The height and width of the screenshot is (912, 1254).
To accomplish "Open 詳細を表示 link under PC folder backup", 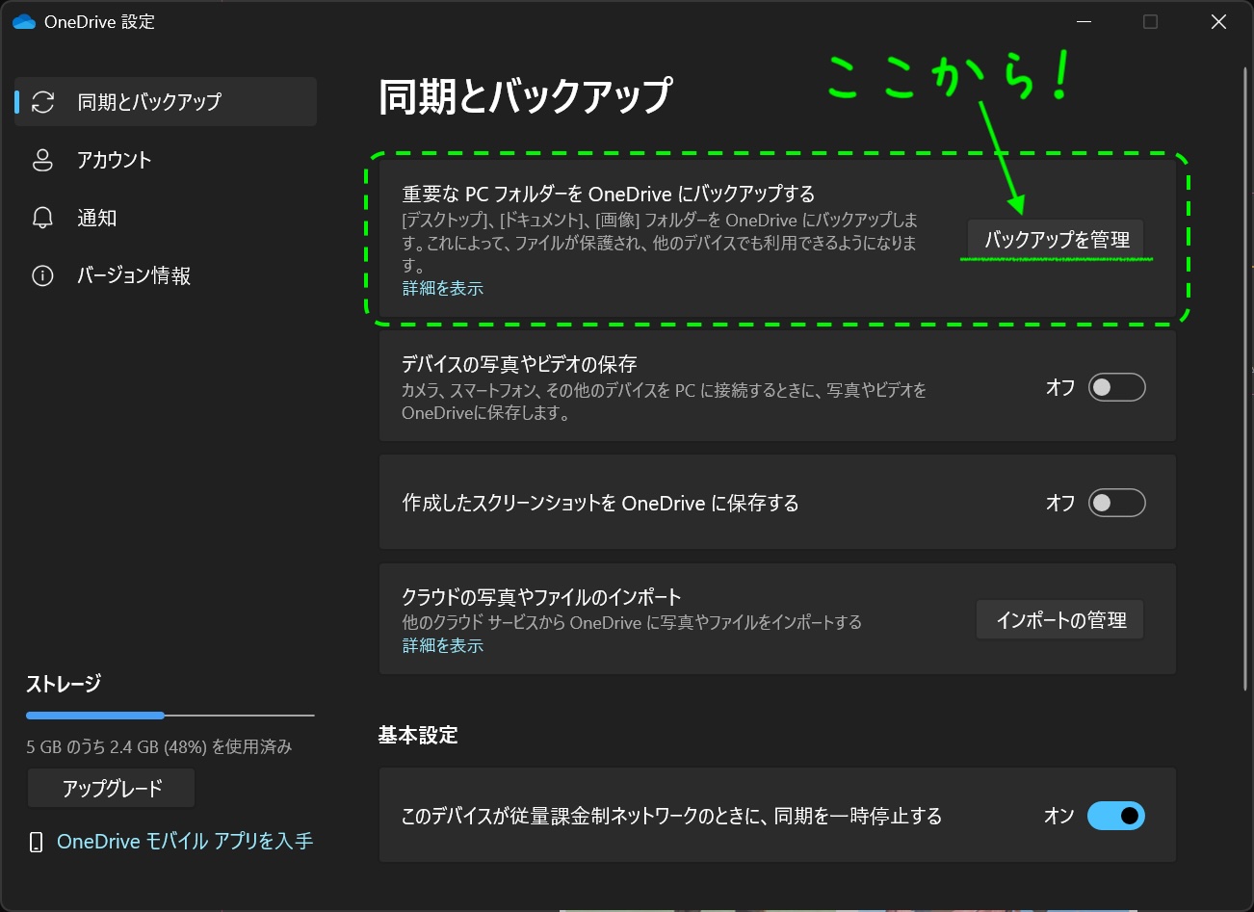I will click(x=443, y=288).
